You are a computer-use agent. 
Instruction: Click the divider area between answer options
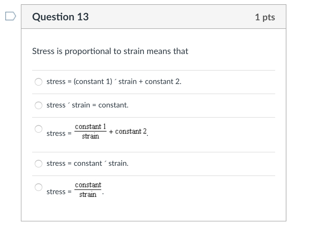coord(154,93)
